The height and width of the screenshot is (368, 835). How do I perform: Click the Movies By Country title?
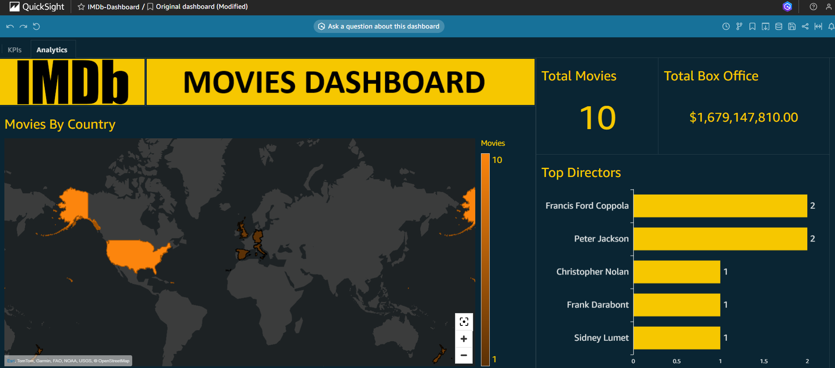[60, 124]
